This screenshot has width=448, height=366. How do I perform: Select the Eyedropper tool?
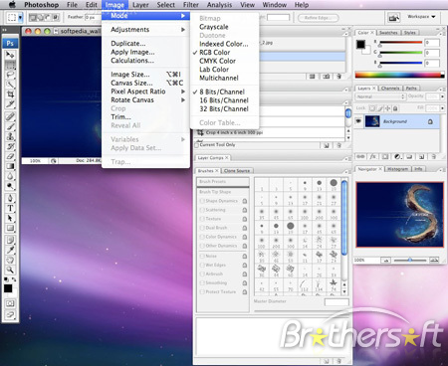pyautogui.click(x=10, y=250)
